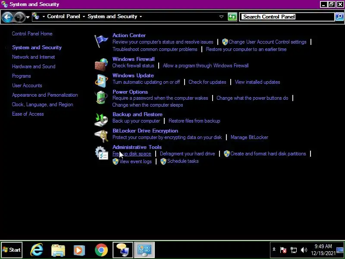
Task: Expand the arrow after System and Security breadcrumb
Action: (141, 16)
